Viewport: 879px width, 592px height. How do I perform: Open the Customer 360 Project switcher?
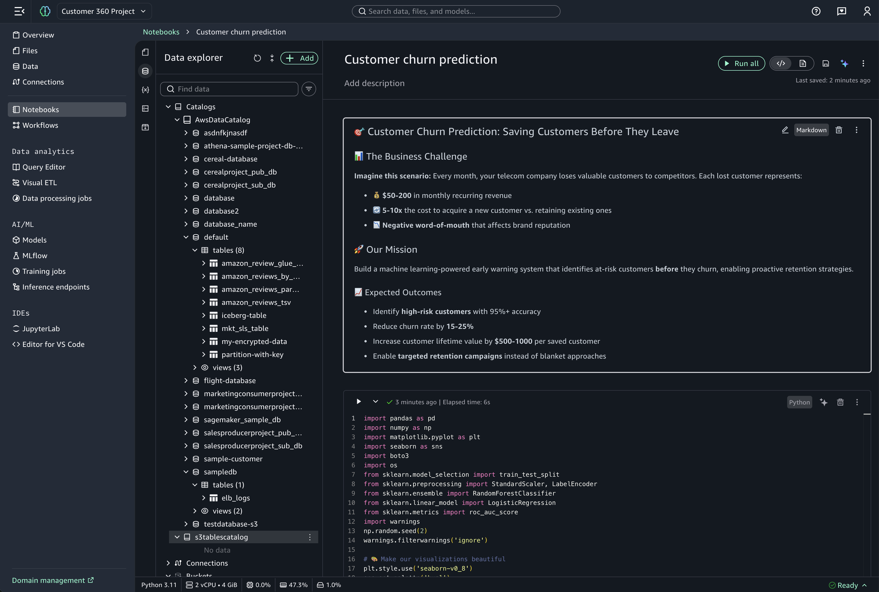pos(104,11)
